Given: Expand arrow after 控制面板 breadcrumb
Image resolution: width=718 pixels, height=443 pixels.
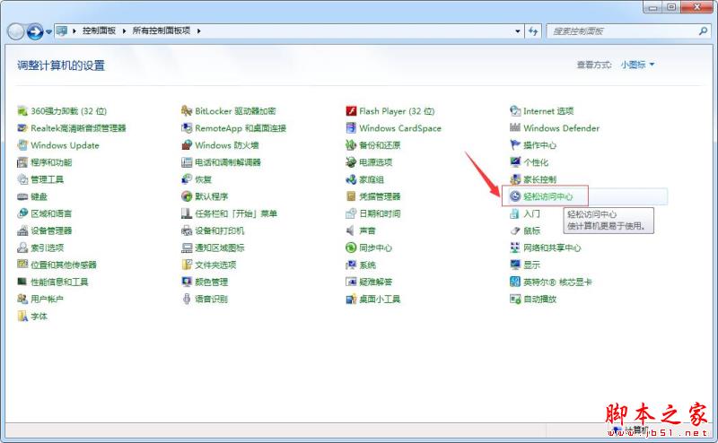Looking at the screenshot, I should pos(124,31).
